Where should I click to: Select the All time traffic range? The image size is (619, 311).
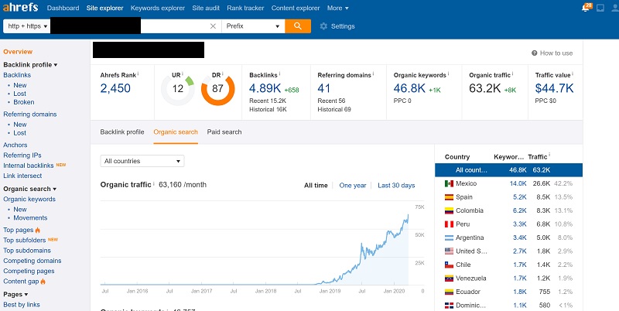tap(316, 185)
